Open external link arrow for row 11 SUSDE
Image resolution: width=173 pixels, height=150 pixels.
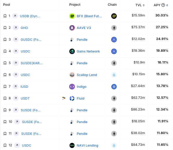click(16, 134)
